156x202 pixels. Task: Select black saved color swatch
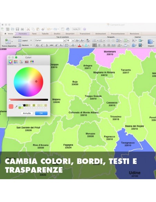coord(24,105)
